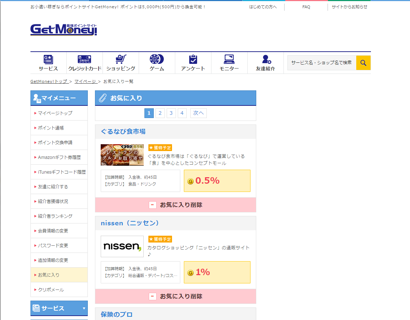This screenshot has width=410, height=320.
Task: Select Amazonギフト券履歴 in the side menu
Action: 59,157
